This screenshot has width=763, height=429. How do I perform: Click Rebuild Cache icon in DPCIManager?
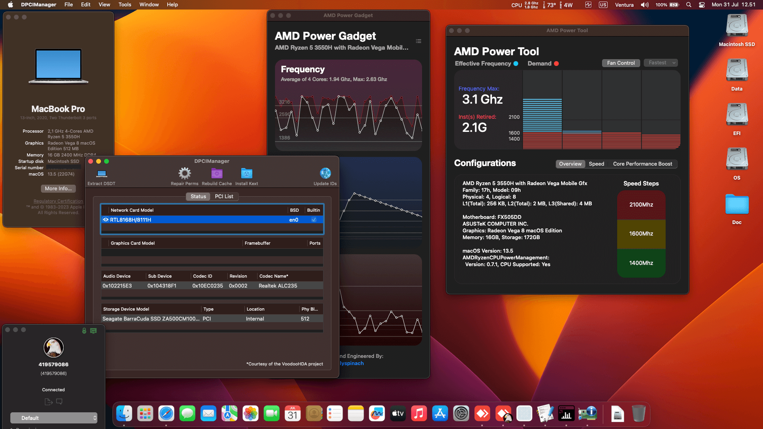217,173
